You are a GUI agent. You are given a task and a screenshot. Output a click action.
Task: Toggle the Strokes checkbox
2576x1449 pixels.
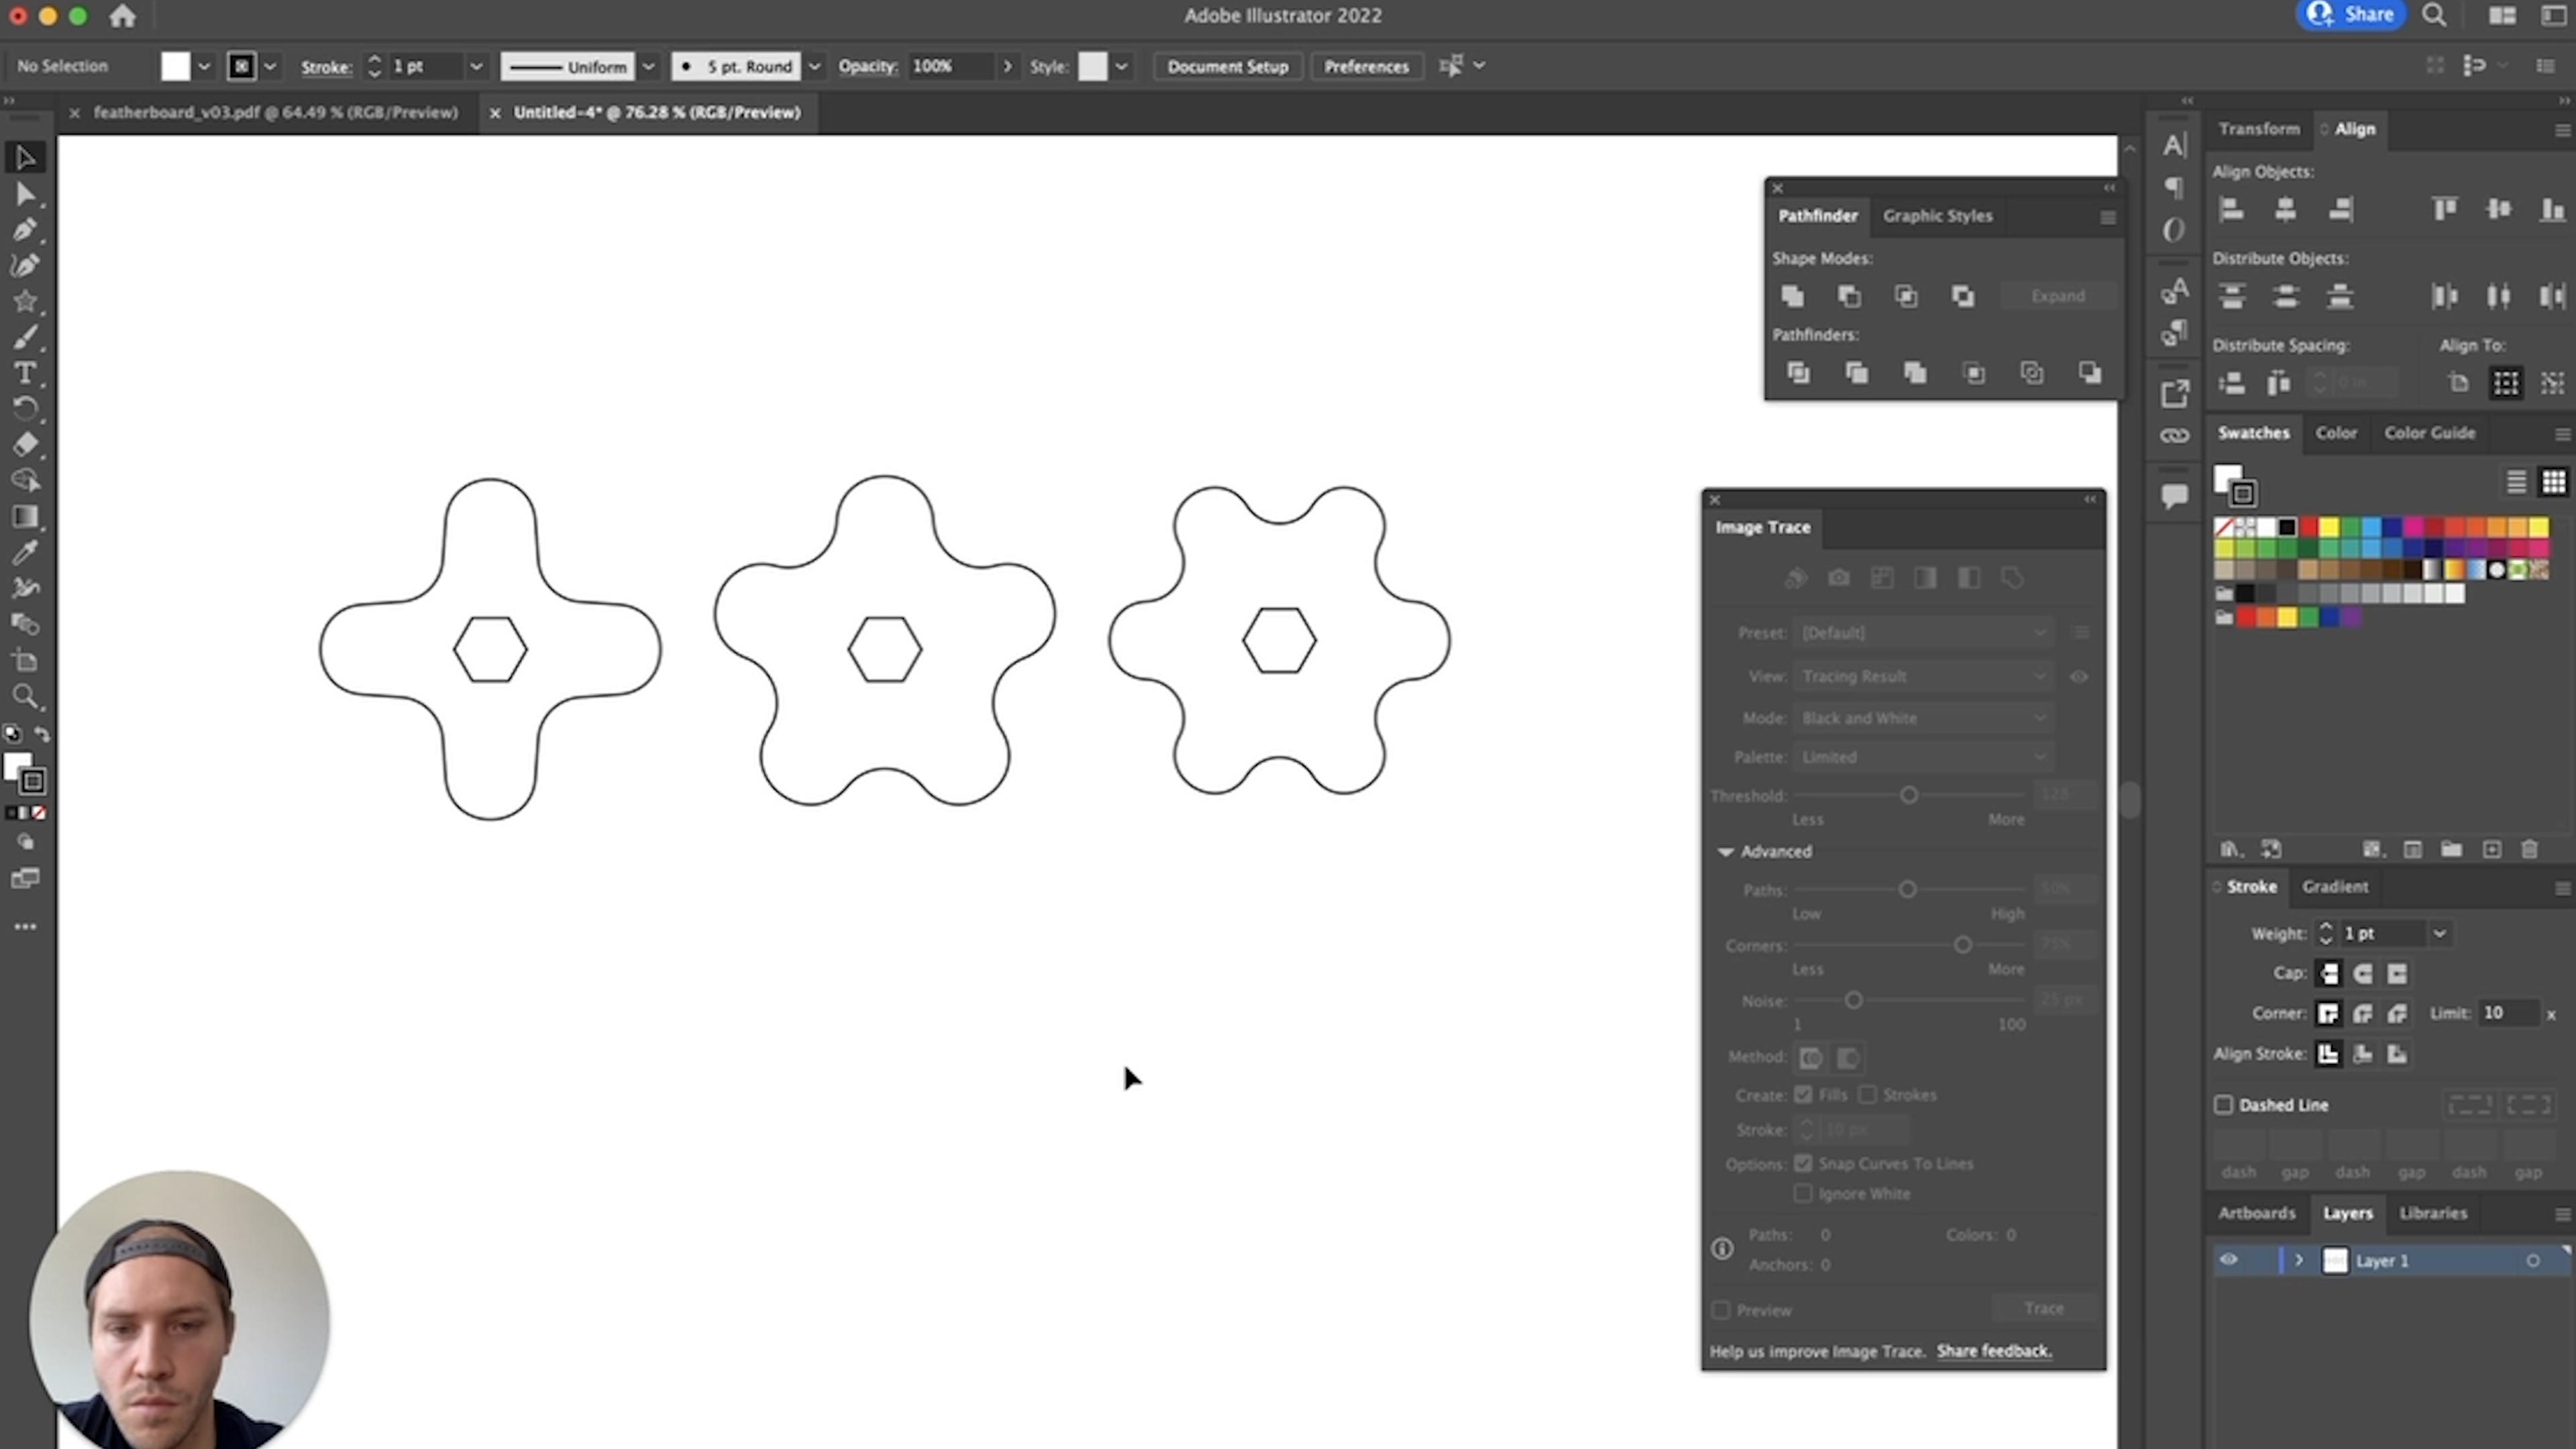[x=1867, y=1095]
